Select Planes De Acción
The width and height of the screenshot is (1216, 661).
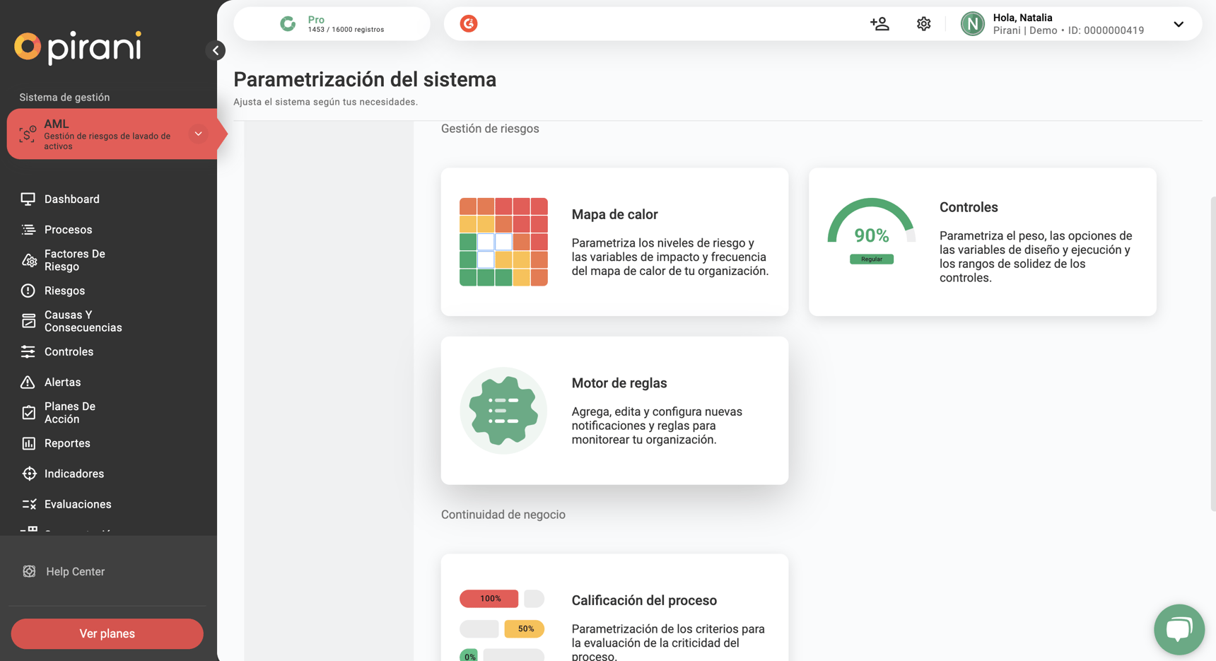(x=69, y=412)
